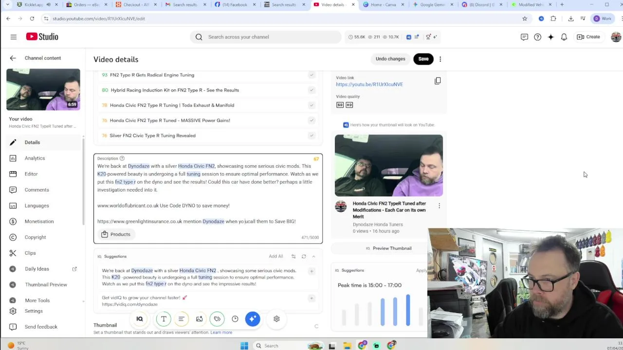
Task: Open three-dot menu on preview card
Action: point(439,206)
